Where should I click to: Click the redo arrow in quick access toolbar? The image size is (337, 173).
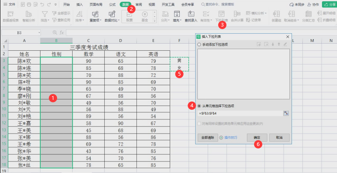[x=49, y=4]
